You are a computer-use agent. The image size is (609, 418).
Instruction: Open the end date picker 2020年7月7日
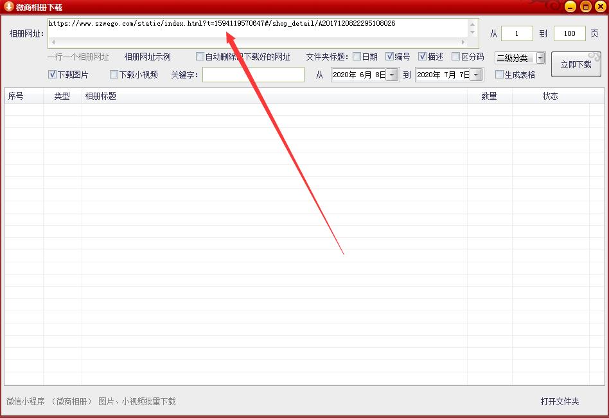coord(477,75)
